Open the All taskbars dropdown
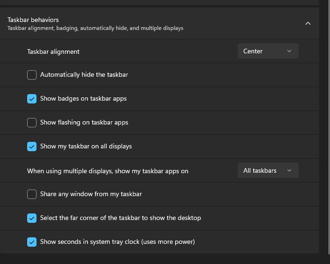 coord(267,170)
